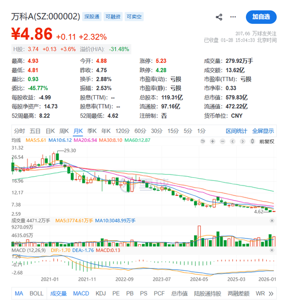Show the 30分 minute chart

157,131
